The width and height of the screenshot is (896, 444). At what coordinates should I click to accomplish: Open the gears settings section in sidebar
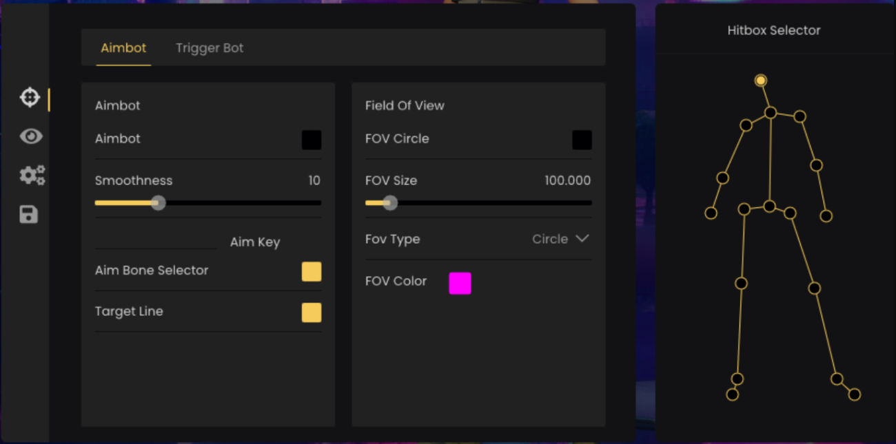[x=32, y=175]
